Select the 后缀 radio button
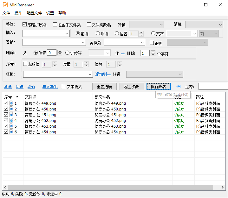 point(98,33)
